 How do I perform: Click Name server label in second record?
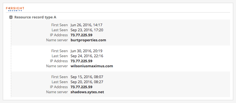point(57,66)
